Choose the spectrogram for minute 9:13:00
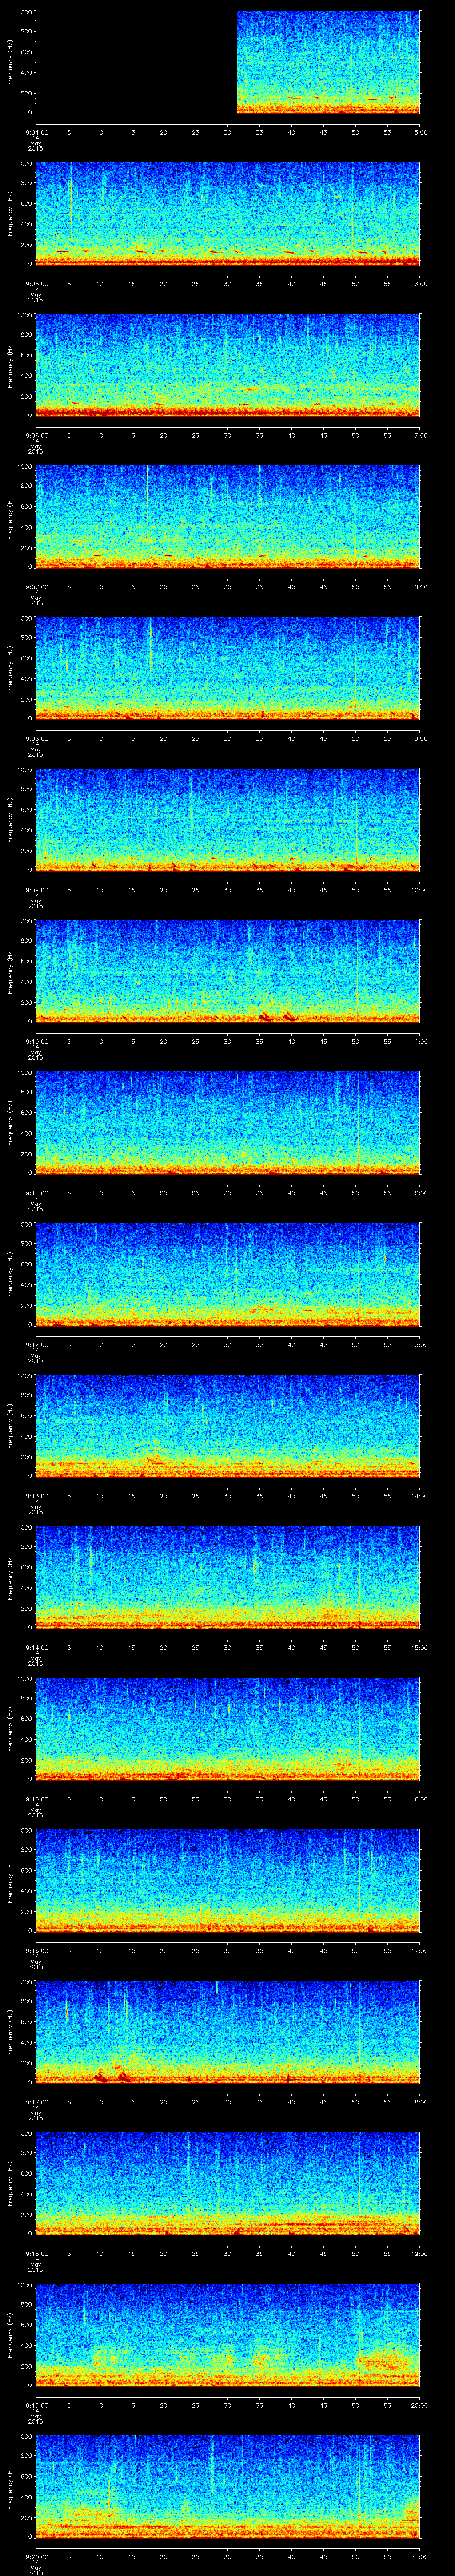This screenshot has height=2576, width=455. (x=228, y=1426)
